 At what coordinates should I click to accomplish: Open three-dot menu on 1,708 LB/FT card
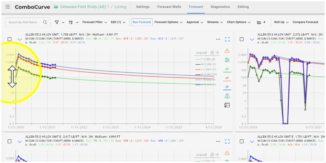click(218, 39)
